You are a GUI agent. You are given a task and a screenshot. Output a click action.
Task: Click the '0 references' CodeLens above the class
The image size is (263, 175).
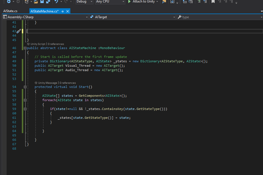click(56, 44)
